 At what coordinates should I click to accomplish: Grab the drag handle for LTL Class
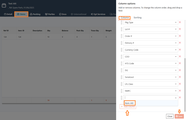pyautogui.click(x=121, y=84)
